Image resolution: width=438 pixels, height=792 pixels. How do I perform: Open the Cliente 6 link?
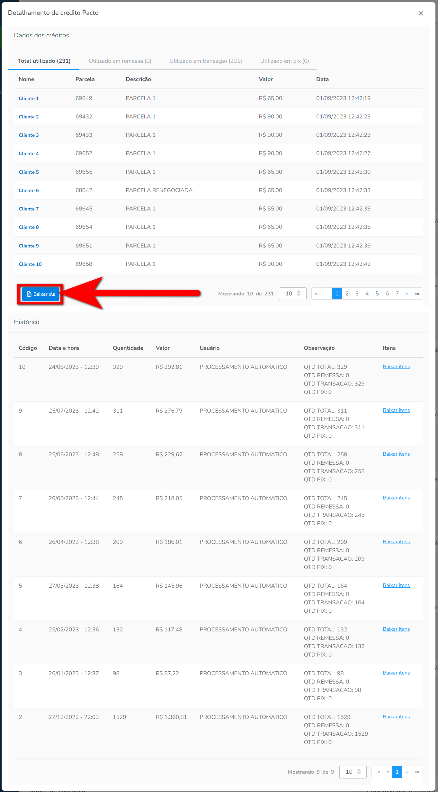click(x=29, y=191)
